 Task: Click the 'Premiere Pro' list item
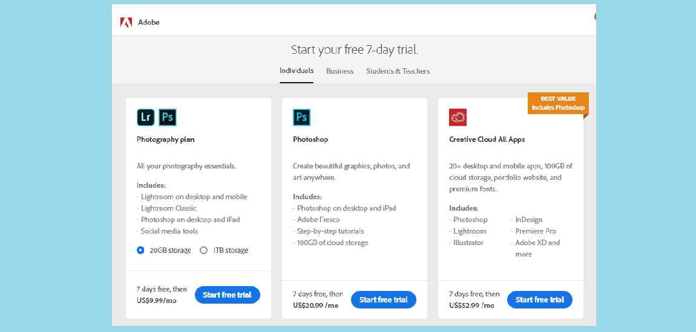pos(536,231)
